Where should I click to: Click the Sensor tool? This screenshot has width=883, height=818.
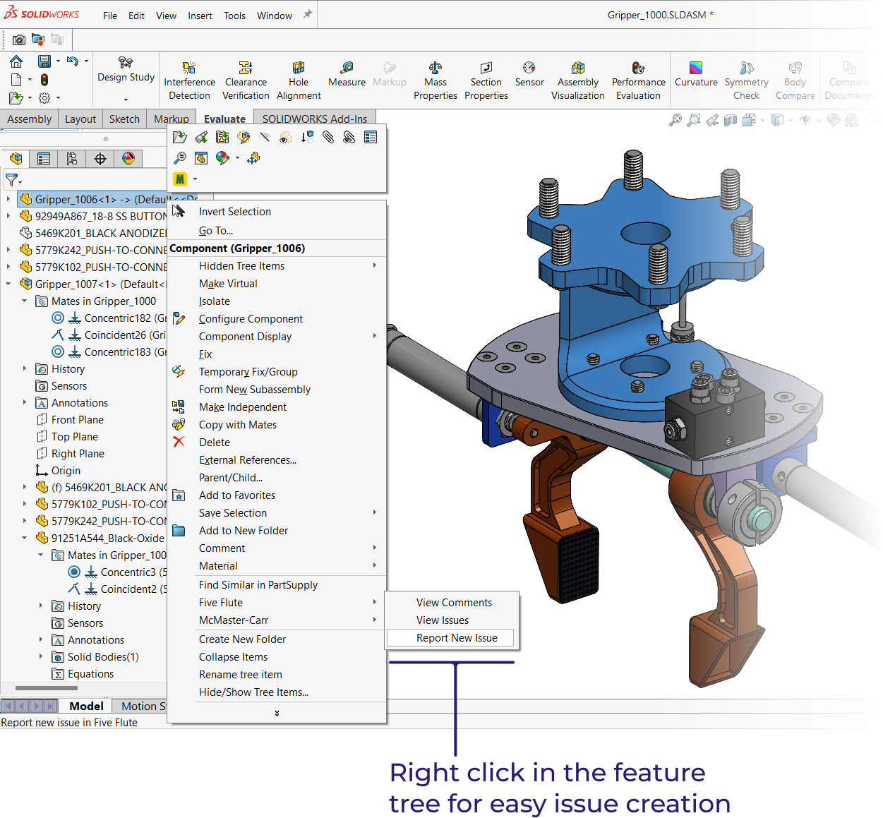tap(529, 74)
